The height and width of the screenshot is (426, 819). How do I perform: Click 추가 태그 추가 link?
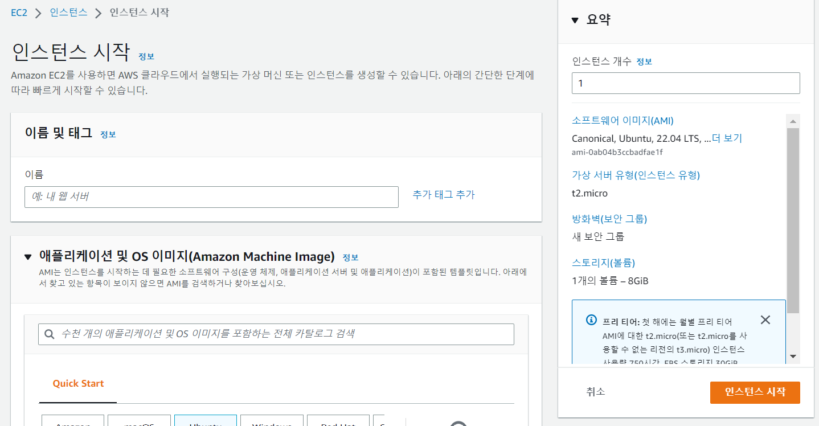coord(444,195)
